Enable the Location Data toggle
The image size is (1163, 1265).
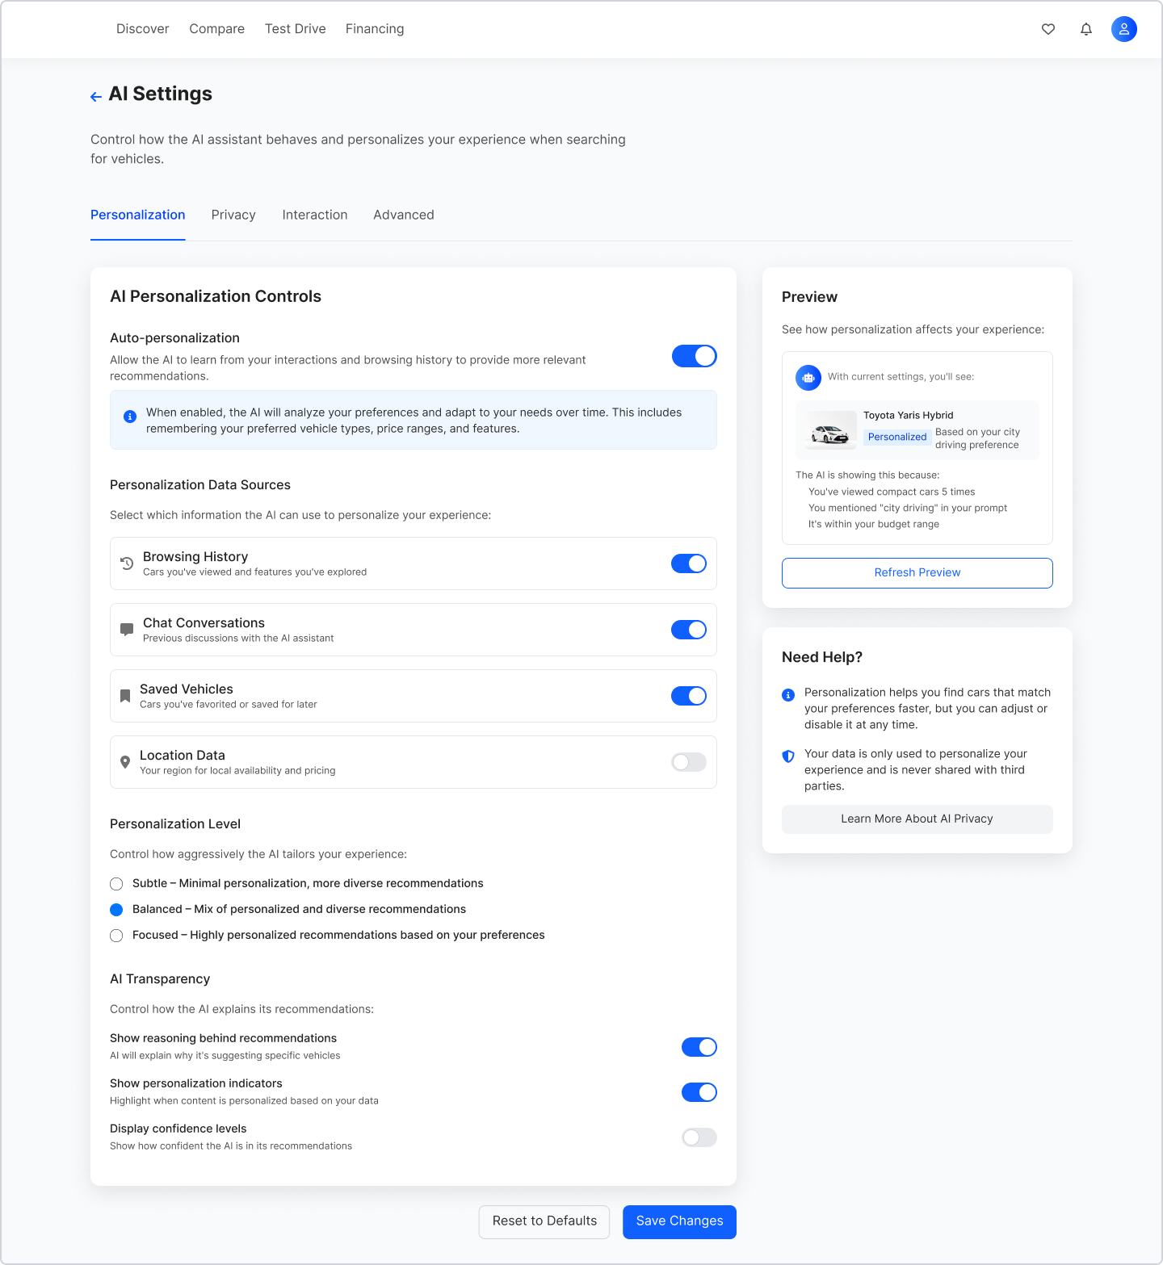click(x=688, y=762)
